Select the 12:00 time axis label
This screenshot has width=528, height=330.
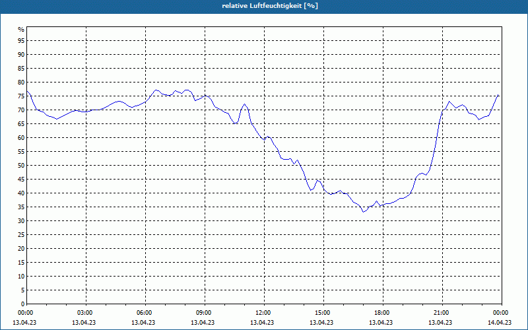pyautogui.click(x=265, y=313)
